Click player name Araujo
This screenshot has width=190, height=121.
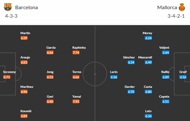click(x=25, y=57)
